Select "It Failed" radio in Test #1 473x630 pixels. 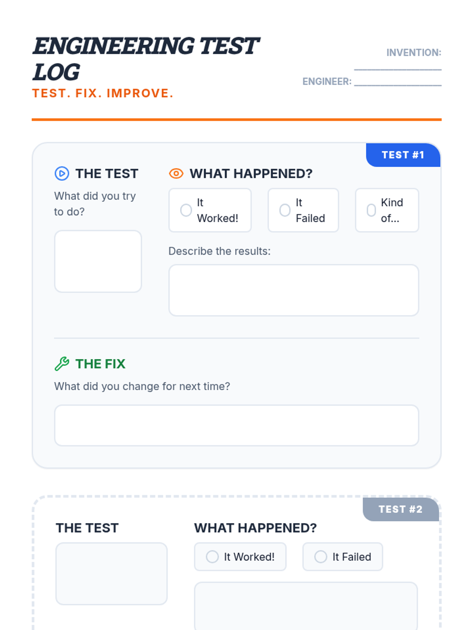click(285, 210)
